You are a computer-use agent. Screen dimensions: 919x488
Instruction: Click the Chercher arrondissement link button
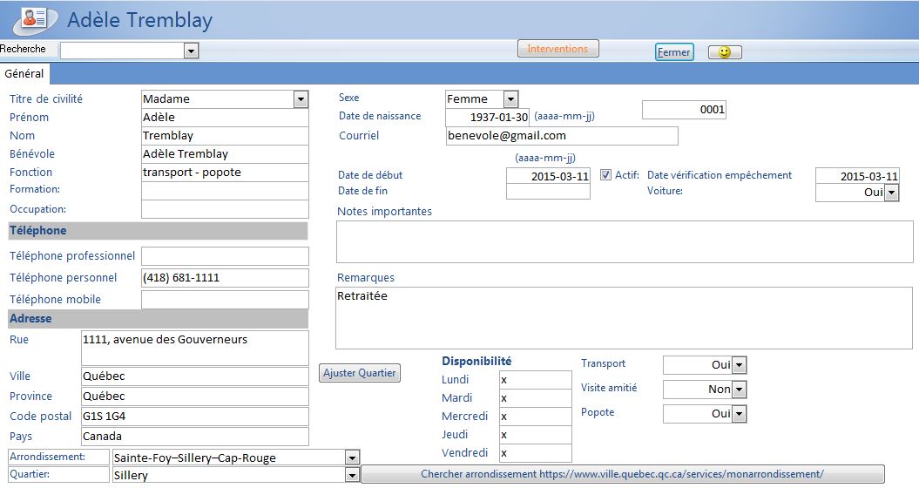click(x=623, y=474)
